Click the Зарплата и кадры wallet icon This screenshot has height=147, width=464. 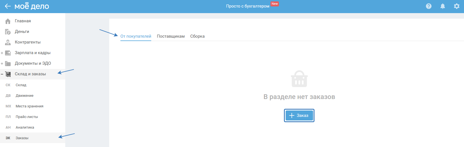8,53
